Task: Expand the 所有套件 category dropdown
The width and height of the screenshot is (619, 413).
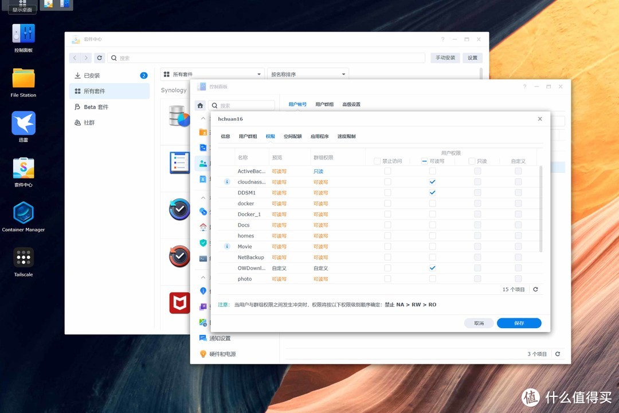Action: 212,75
